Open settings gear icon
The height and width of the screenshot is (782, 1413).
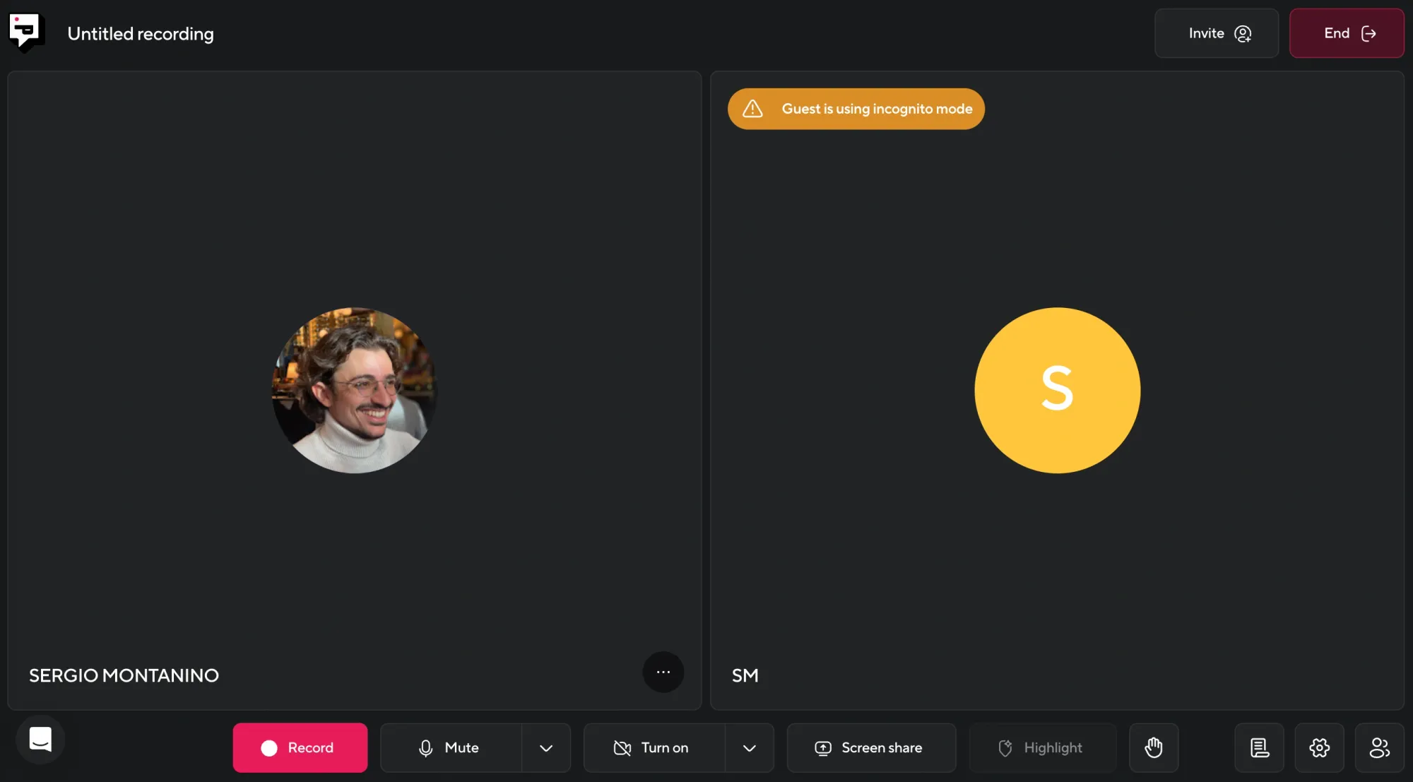pyautogui.click(x=1319, y=747)
